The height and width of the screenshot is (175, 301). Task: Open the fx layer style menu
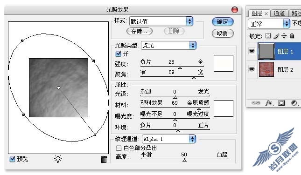coord(269,103)
